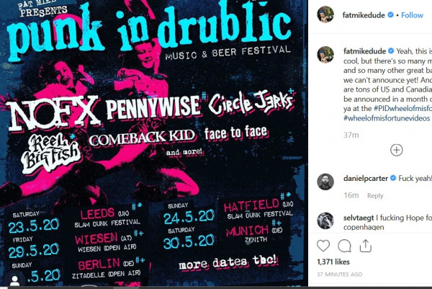Share post using the upload arrow icon
432x289 pixels.
tap(366, 246)
